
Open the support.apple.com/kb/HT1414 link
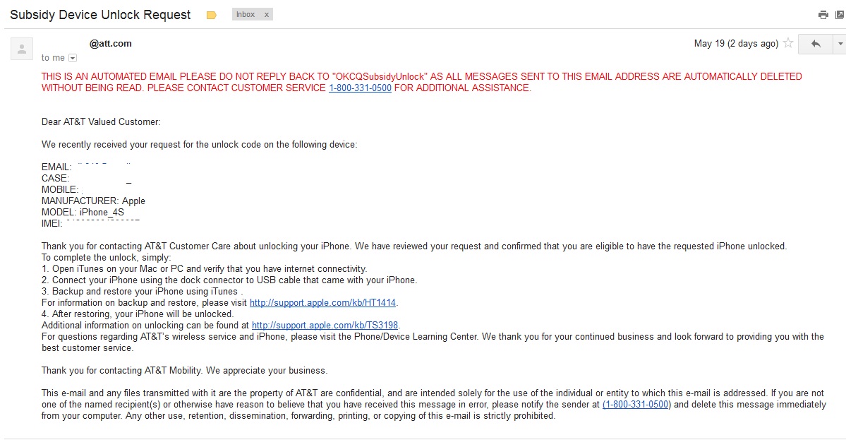tap(322, 303)
